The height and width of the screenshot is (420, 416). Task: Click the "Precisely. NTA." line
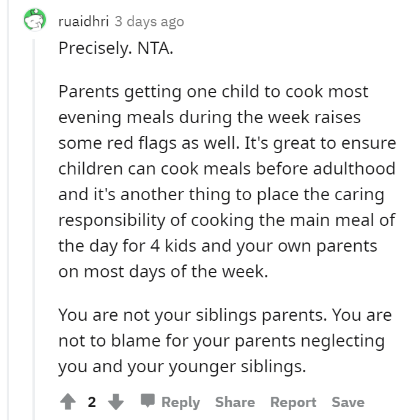116,48
